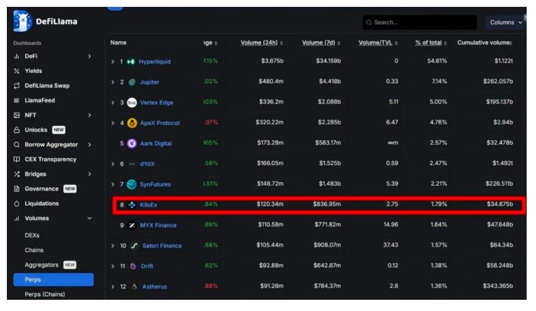536x311 pixels.
Task: Click the DefiLlama logo icon
Action: coord(22,22)
